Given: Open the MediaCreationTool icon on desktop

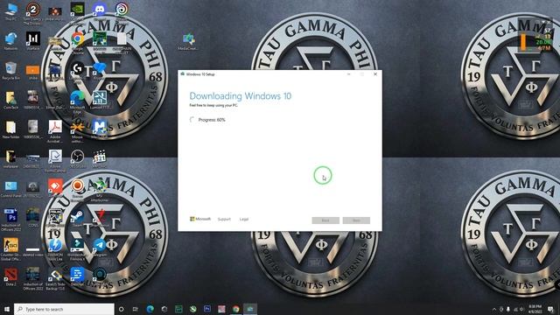Looking at the screenshot, I should pos(188,42).
